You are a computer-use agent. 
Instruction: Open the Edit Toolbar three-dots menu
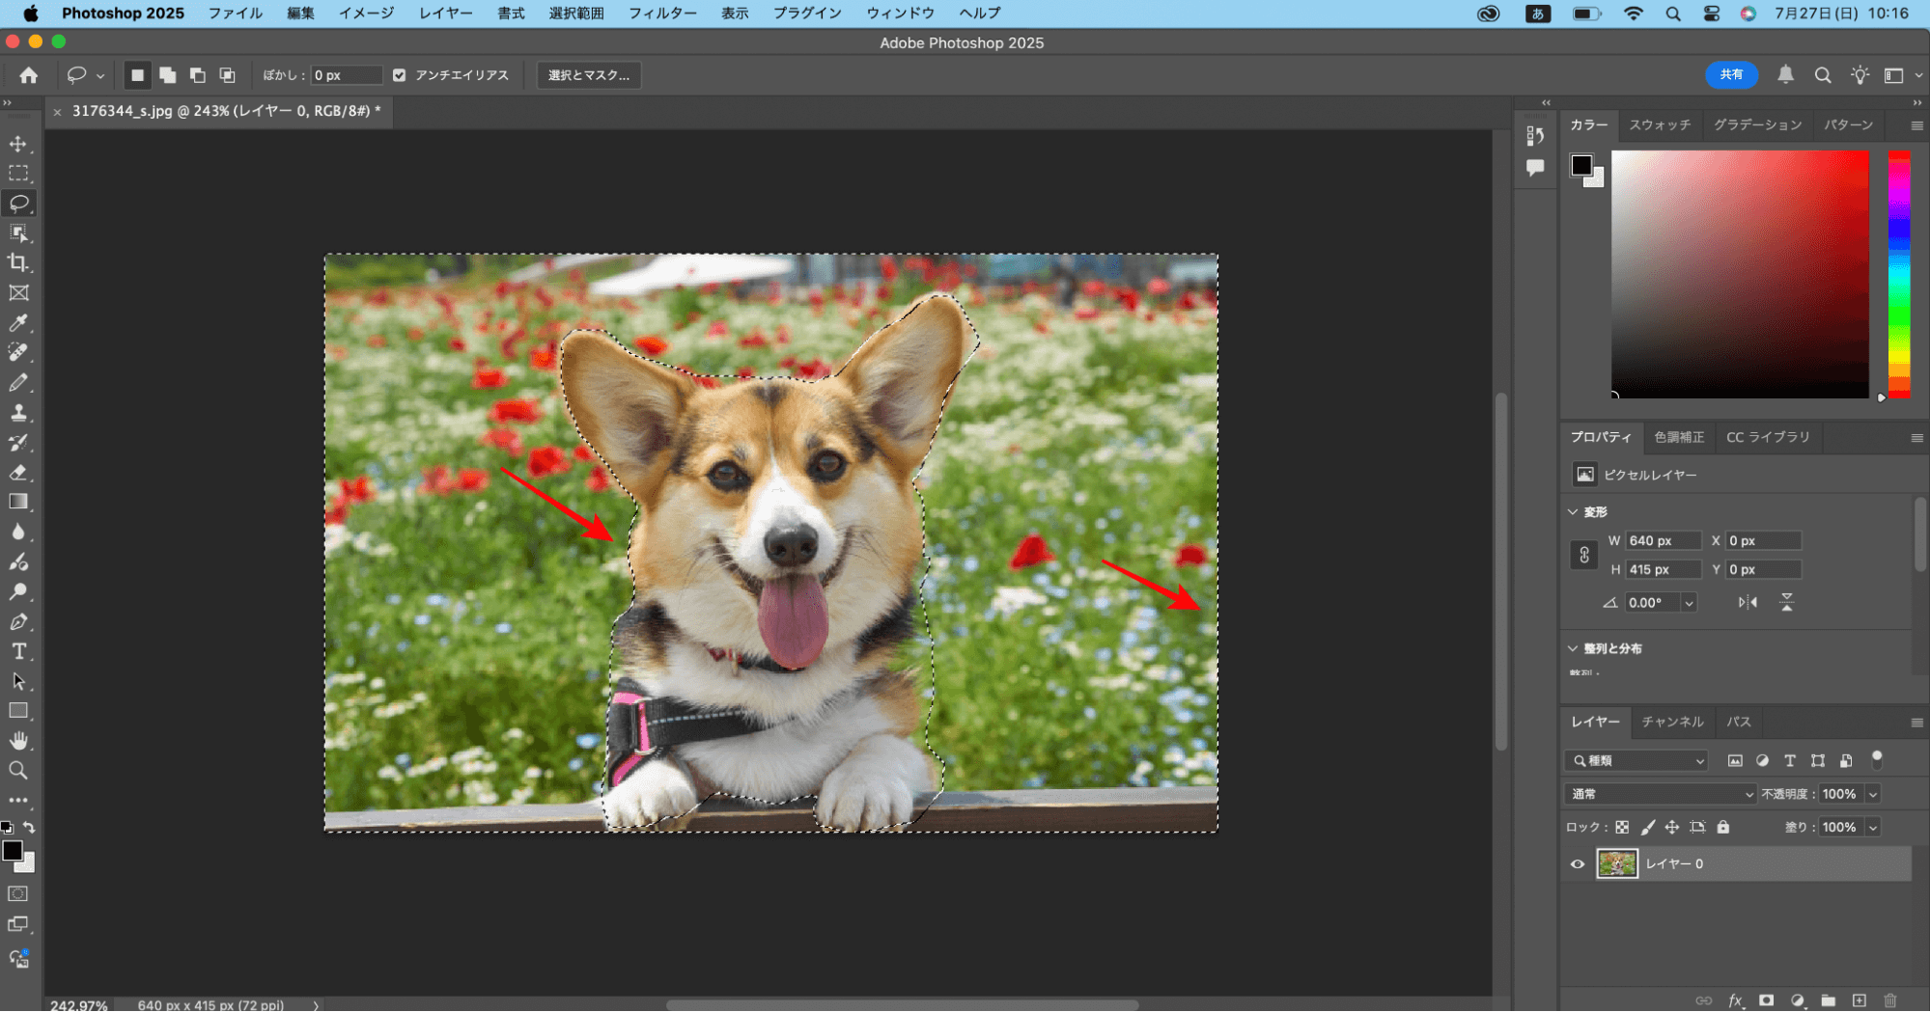[18, 800]
